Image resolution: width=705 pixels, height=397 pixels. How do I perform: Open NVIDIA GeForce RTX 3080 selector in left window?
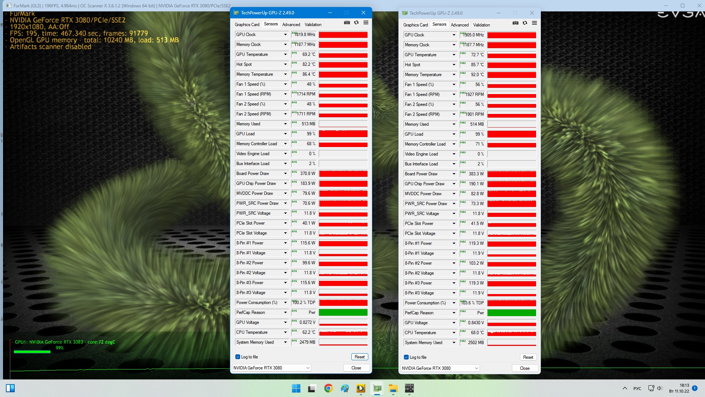click(x=271, y=368)
